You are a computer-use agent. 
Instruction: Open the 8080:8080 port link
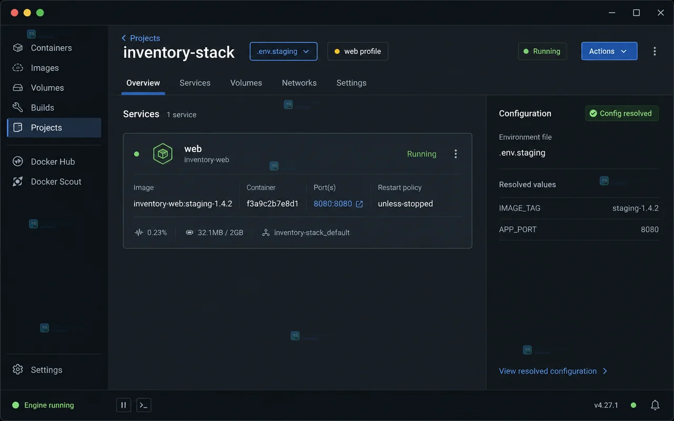(x=333, y=204)
